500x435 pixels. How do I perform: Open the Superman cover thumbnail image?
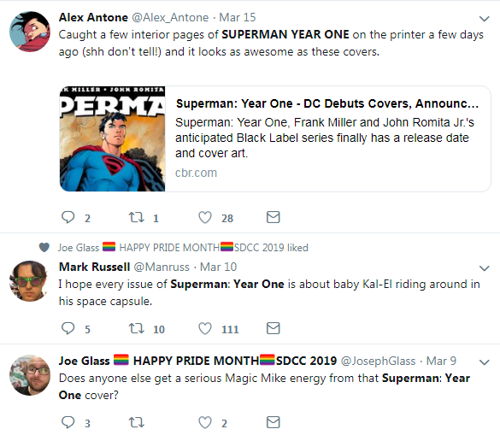[x=112, y=138]
